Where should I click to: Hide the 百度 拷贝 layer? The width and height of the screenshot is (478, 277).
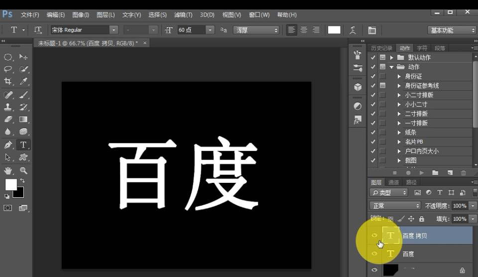coord(374,235)
